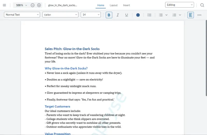Click the 'Outdoor enthusiasts' line
The image size is (207, 135).
tap(83, 127)
